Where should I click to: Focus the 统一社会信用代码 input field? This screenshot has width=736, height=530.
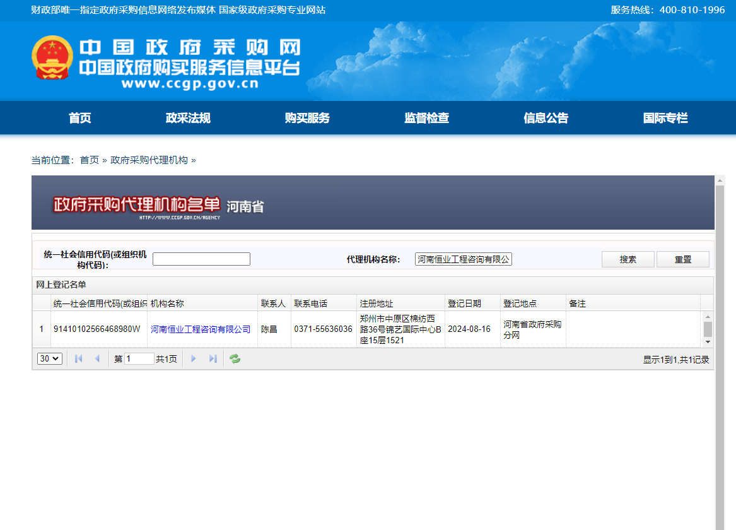(x=201, y=259)
